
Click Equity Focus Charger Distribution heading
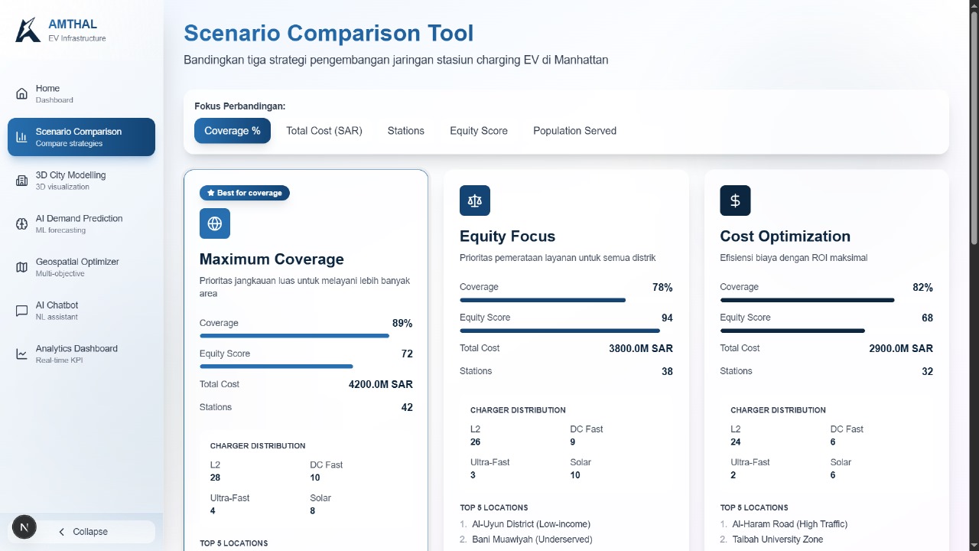(x=518, y=410)
